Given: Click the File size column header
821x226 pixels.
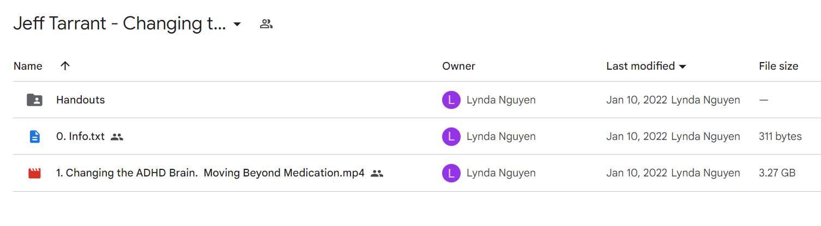Looking at the screenshot, I should [778, 66].
